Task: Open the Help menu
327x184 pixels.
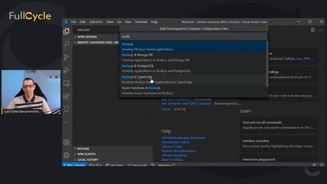Action: [154, 22]
